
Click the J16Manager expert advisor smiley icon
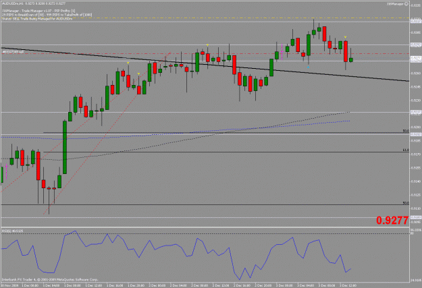coord(406,4)
